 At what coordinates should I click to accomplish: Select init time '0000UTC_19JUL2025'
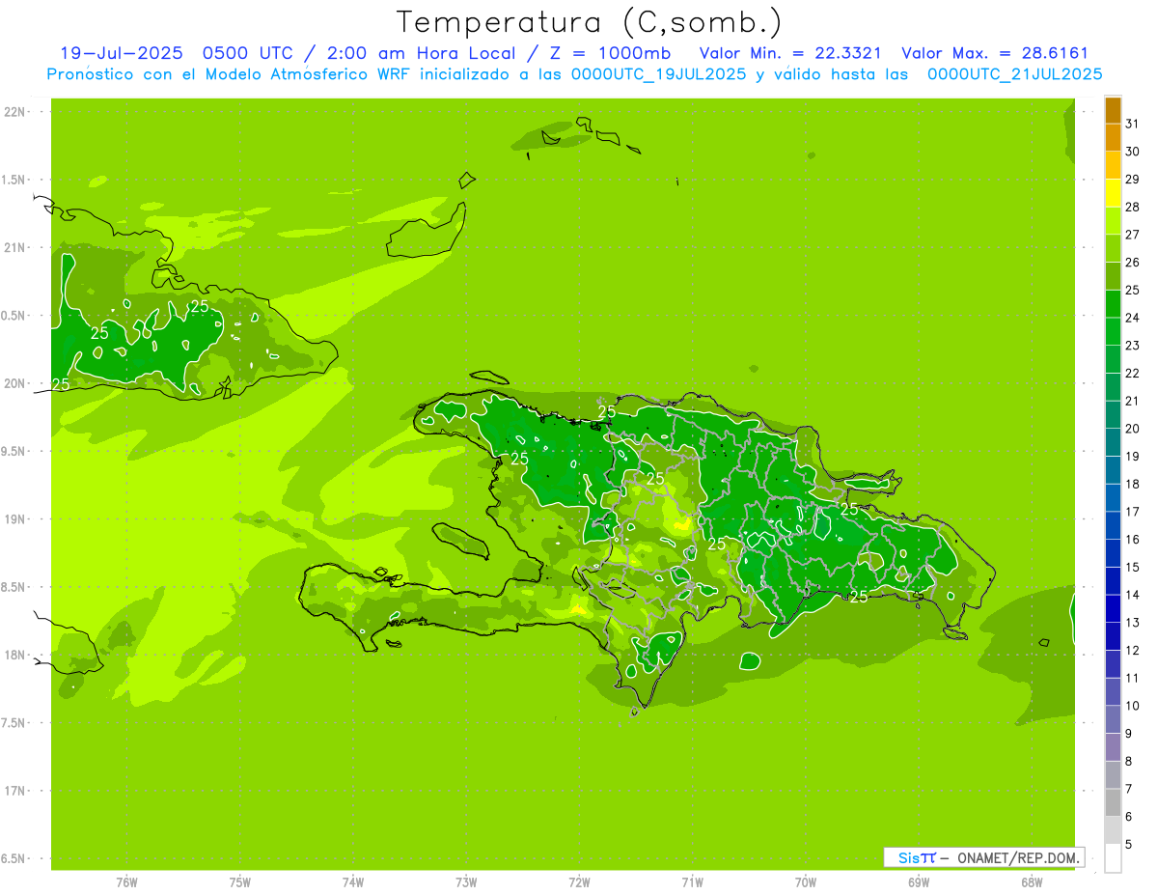coord(659,74)
